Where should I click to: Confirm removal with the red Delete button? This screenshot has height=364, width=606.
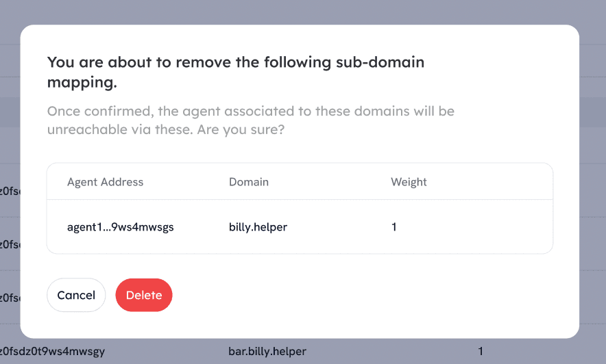click(x=144, y=295)
